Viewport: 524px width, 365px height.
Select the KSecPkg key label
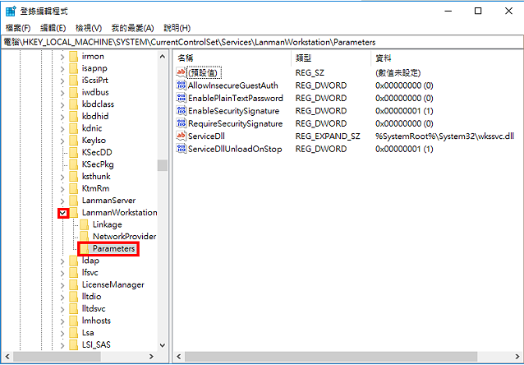(x=98, y=164)
